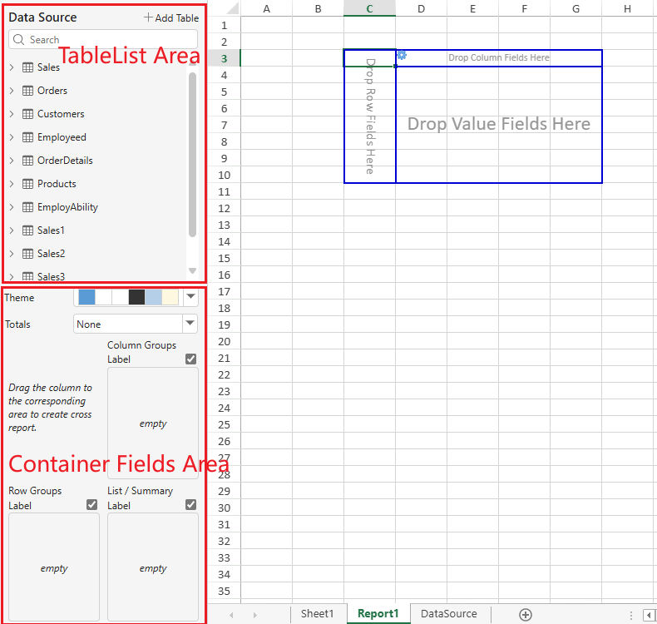Click the OrderDetails table icon
Screen dimensions: 657x624
tap(27, 161)
